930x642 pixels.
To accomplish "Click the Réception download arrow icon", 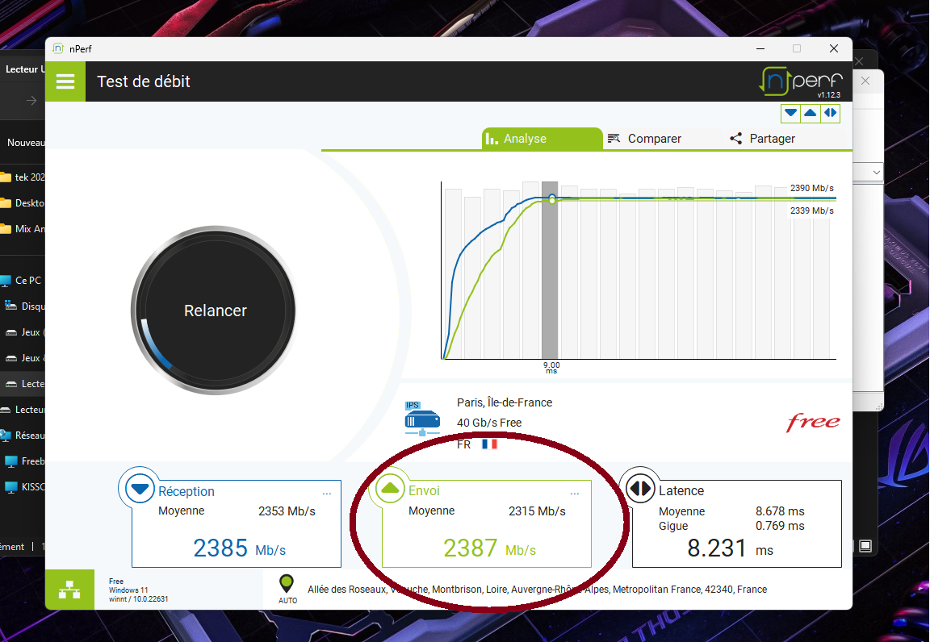I will point(140,489).
